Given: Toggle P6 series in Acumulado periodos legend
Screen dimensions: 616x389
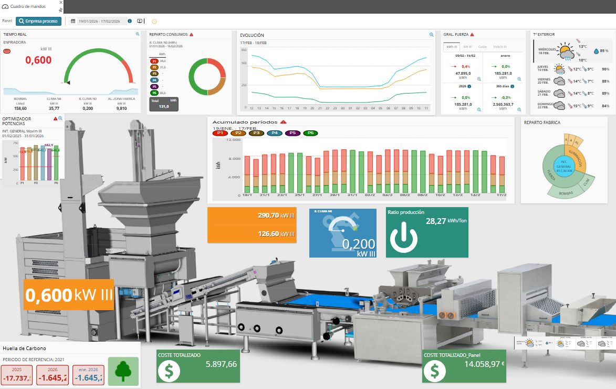Looking at the screenshot, I should (x=310, y=134).
